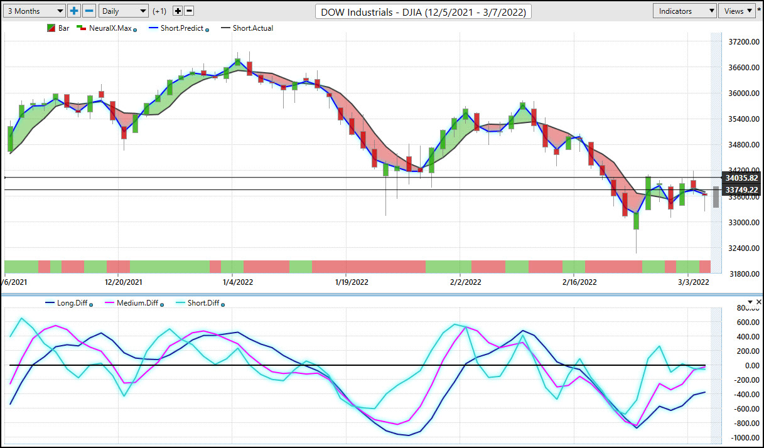This screenshot has height=448, width=764.
Task: Click the Short.Diff legend label
Action: tap(204, 303)
